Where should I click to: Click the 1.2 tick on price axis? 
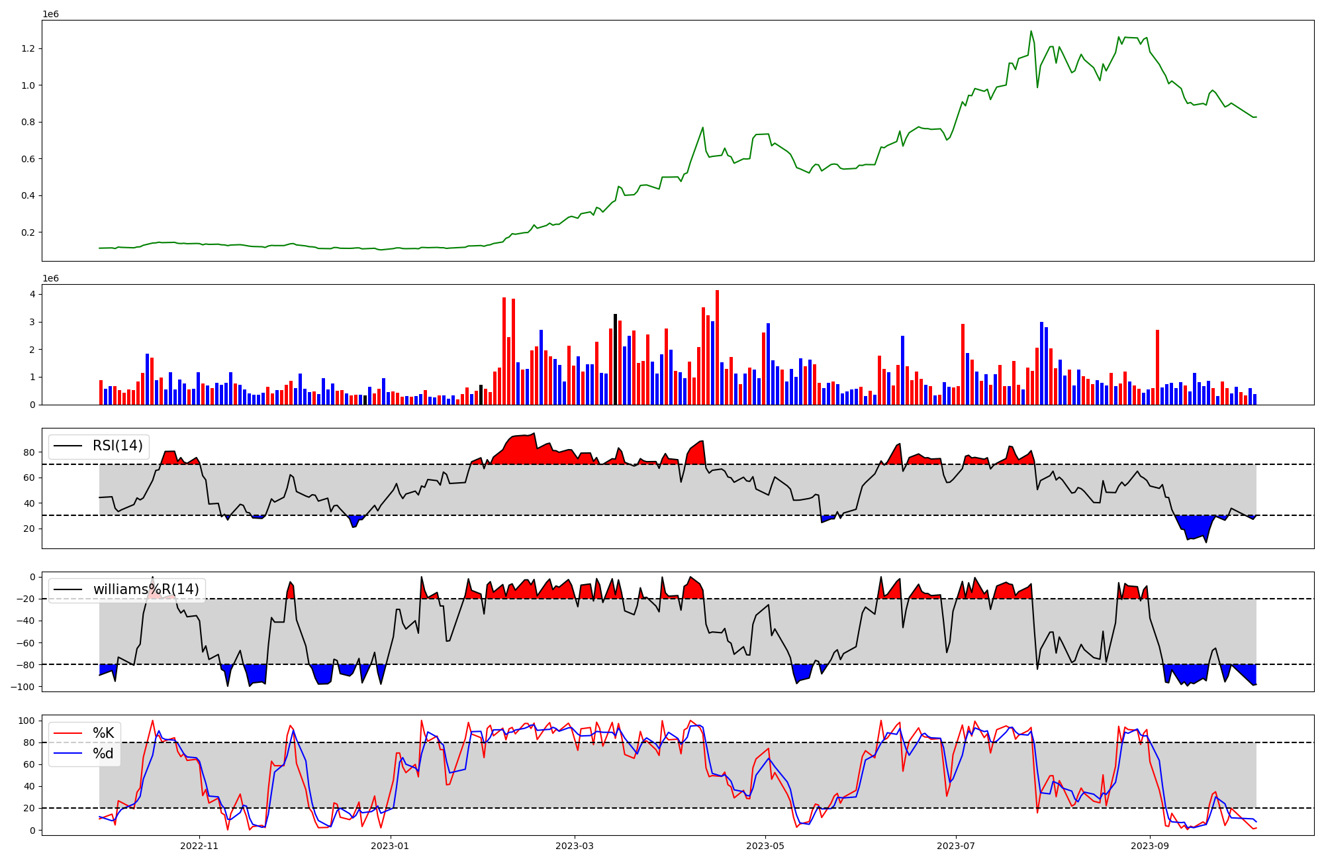[29, 48]
